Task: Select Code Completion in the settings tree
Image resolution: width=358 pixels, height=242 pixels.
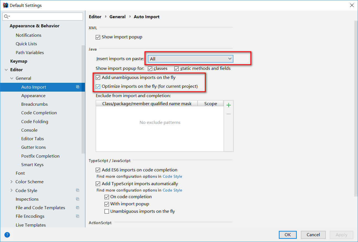Action: pos(39,113)
